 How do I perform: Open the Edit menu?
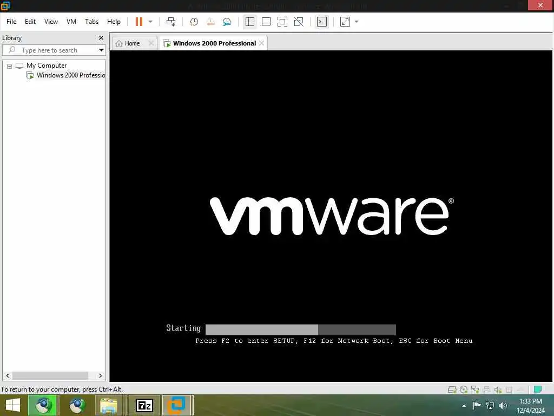tap(30, 22)
